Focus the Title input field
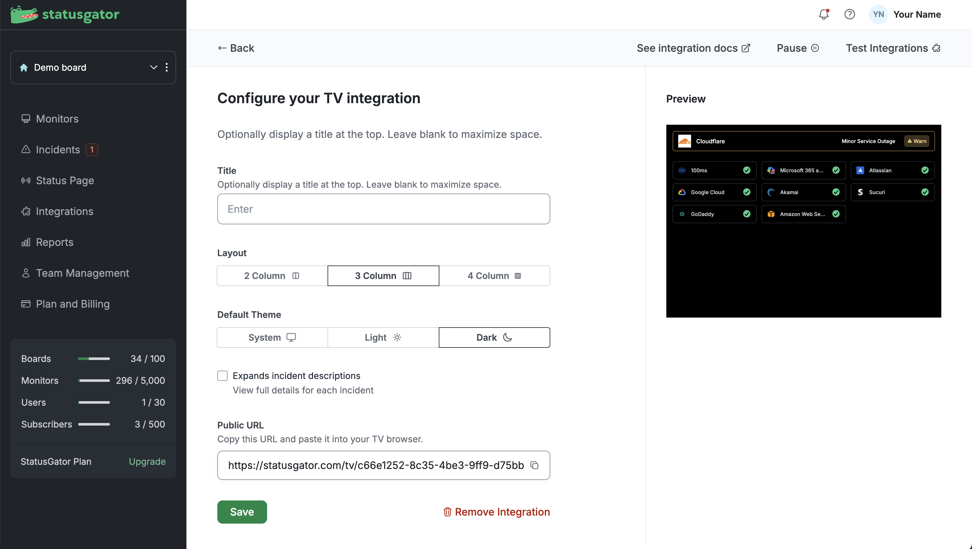This screenshot has width=972, height=549. pyautogui.click(x=383, y=209)
